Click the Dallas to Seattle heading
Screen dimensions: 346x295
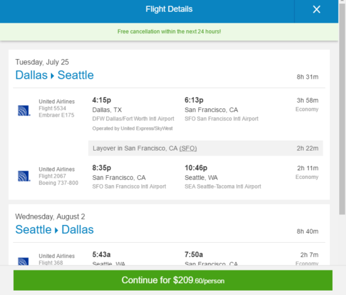point(55,75)
